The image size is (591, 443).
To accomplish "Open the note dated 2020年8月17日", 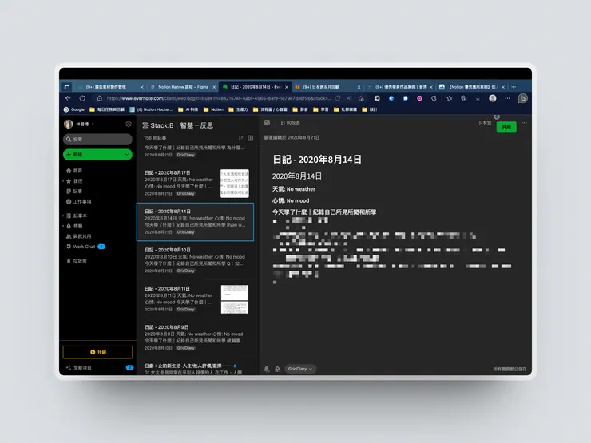I will 195,183.
